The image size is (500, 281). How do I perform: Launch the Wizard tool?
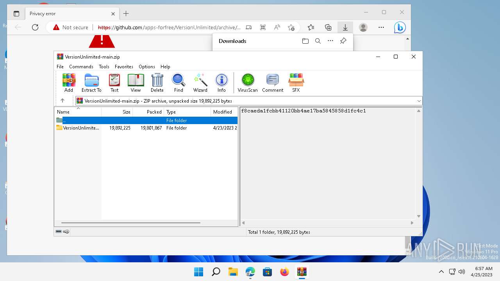point(200,83)
